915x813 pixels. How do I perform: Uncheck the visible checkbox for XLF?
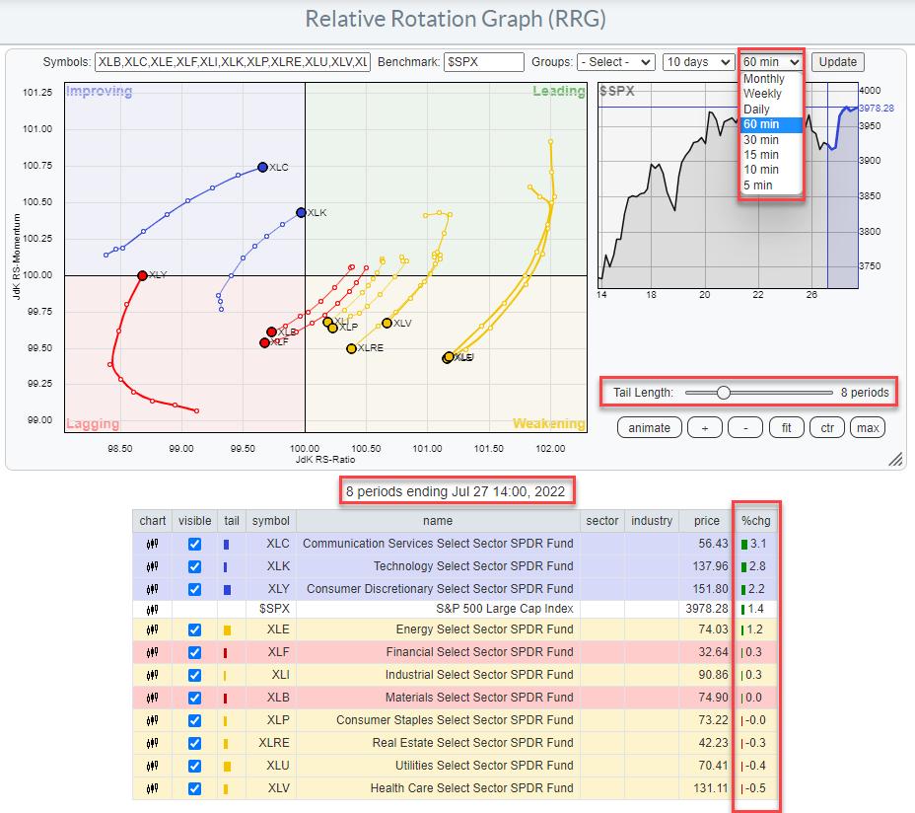coord(194,652)
